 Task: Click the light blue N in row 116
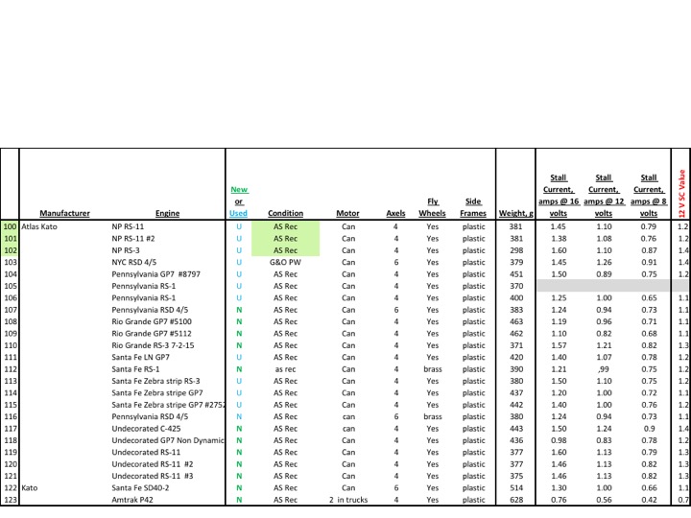tap(239, 416)
